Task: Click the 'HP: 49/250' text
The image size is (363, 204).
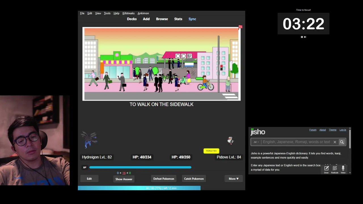Action: (181, 157)
